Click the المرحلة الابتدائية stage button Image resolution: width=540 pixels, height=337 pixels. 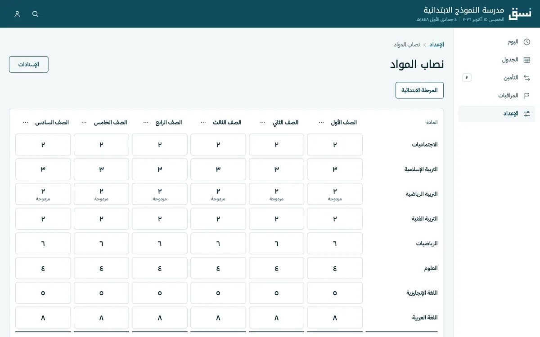tap(419, 90)
